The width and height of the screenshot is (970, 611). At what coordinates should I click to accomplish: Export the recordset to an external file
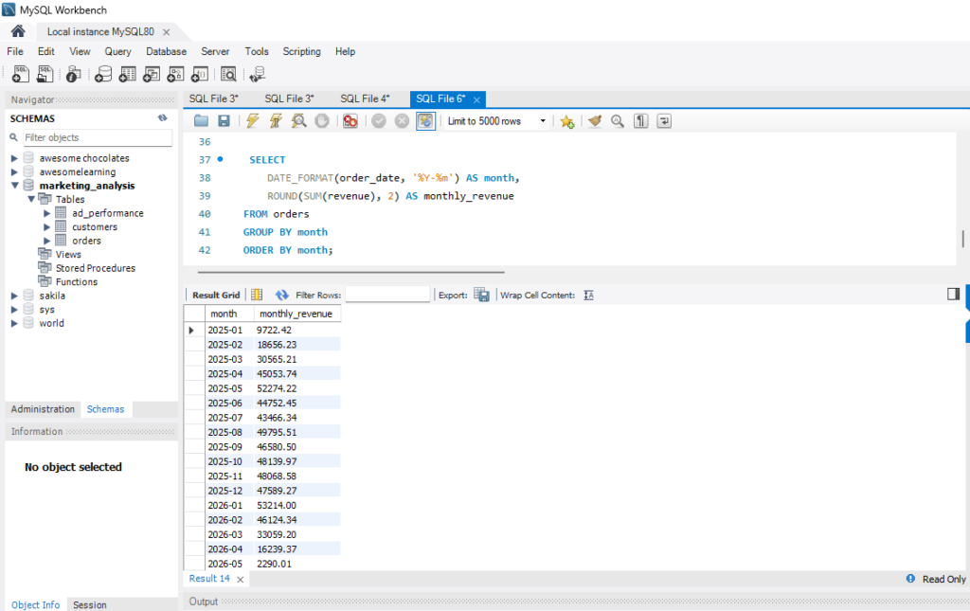(481, 295)
